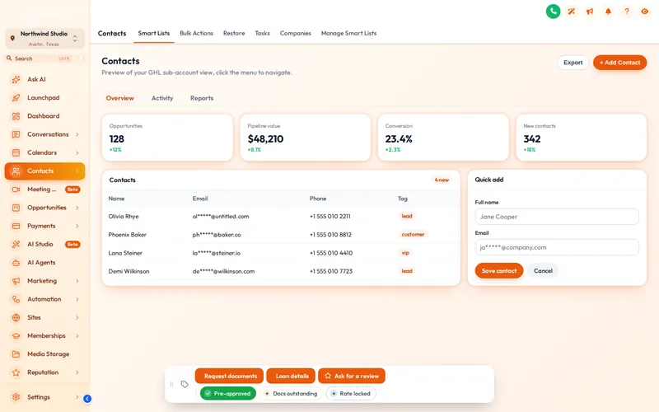
Task: Open the Northwind Studio account switcher
Action: click(x=44, y=38)
